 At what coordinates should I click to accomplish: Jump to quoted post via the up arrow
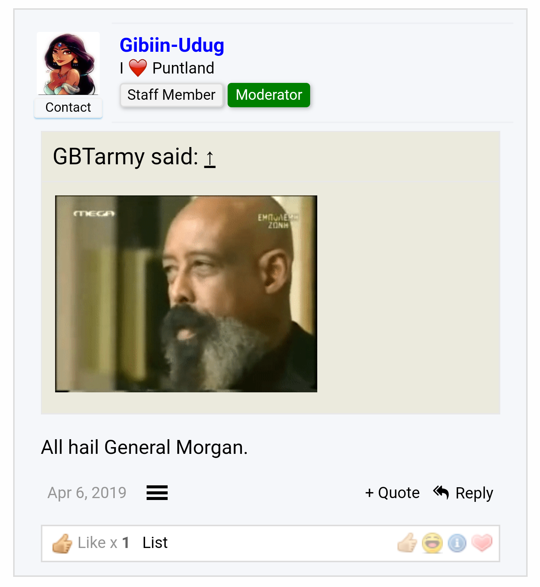click(210, 158)
